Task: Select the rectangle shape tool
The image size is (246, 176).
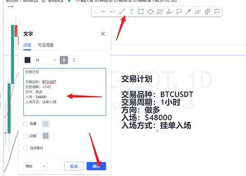Action: click(141, 12)
